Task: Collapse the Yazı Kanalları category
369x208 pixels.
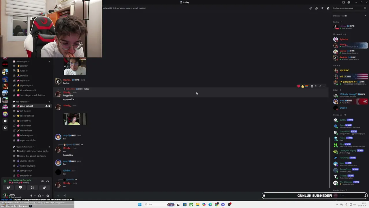Action: (21, 102)
